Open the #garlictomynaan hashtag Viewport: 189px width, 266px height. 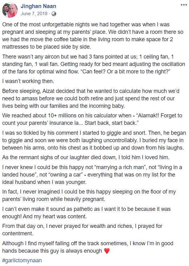(x=22, y=260)
